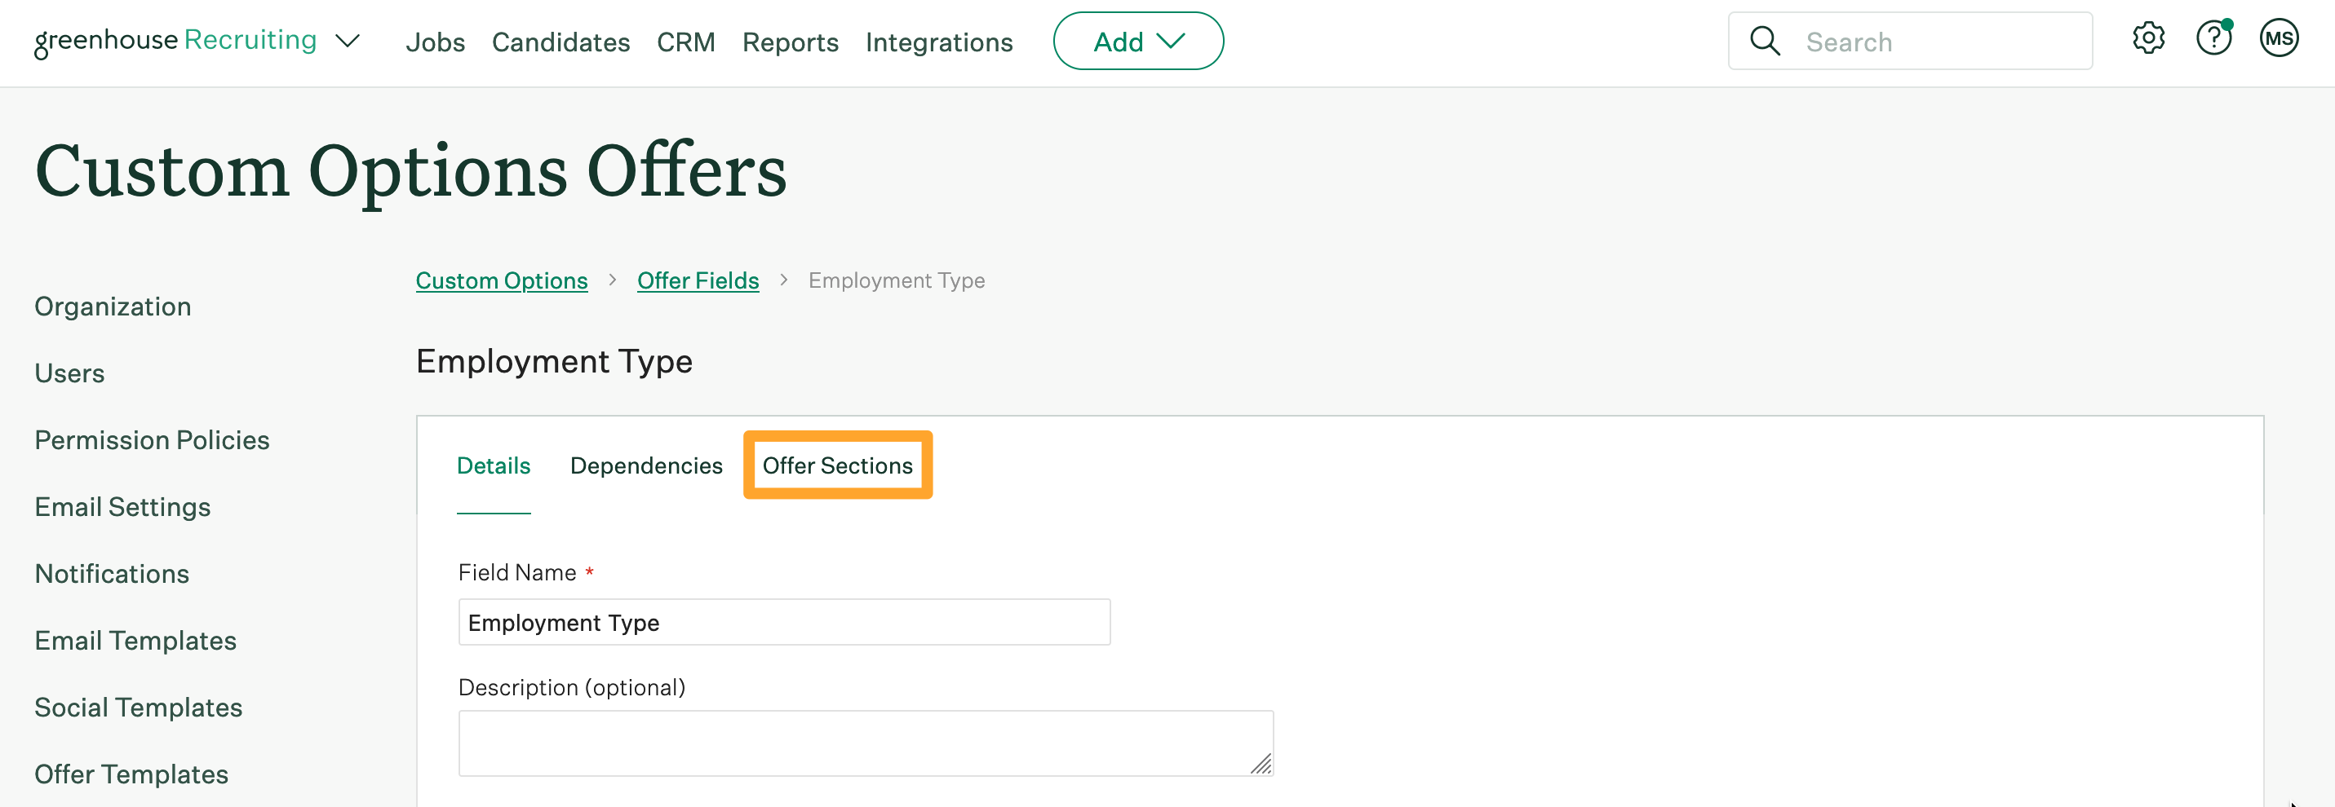Click the greenhouse Recruiting logo
Image resolution: width=2335 pixels, height=807 pixels.
click(x=175, y=40)
